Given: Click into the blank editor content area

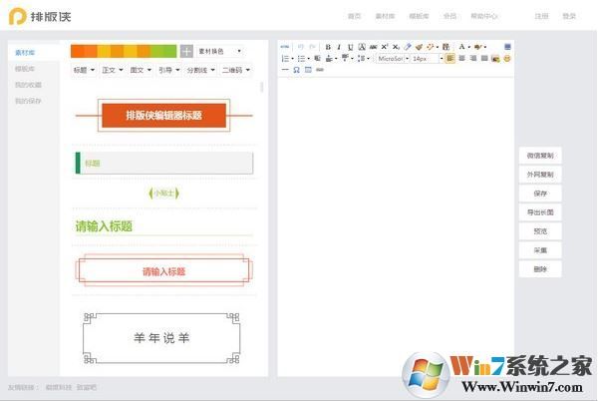Looking at the screenshot, I should point(396,225).
